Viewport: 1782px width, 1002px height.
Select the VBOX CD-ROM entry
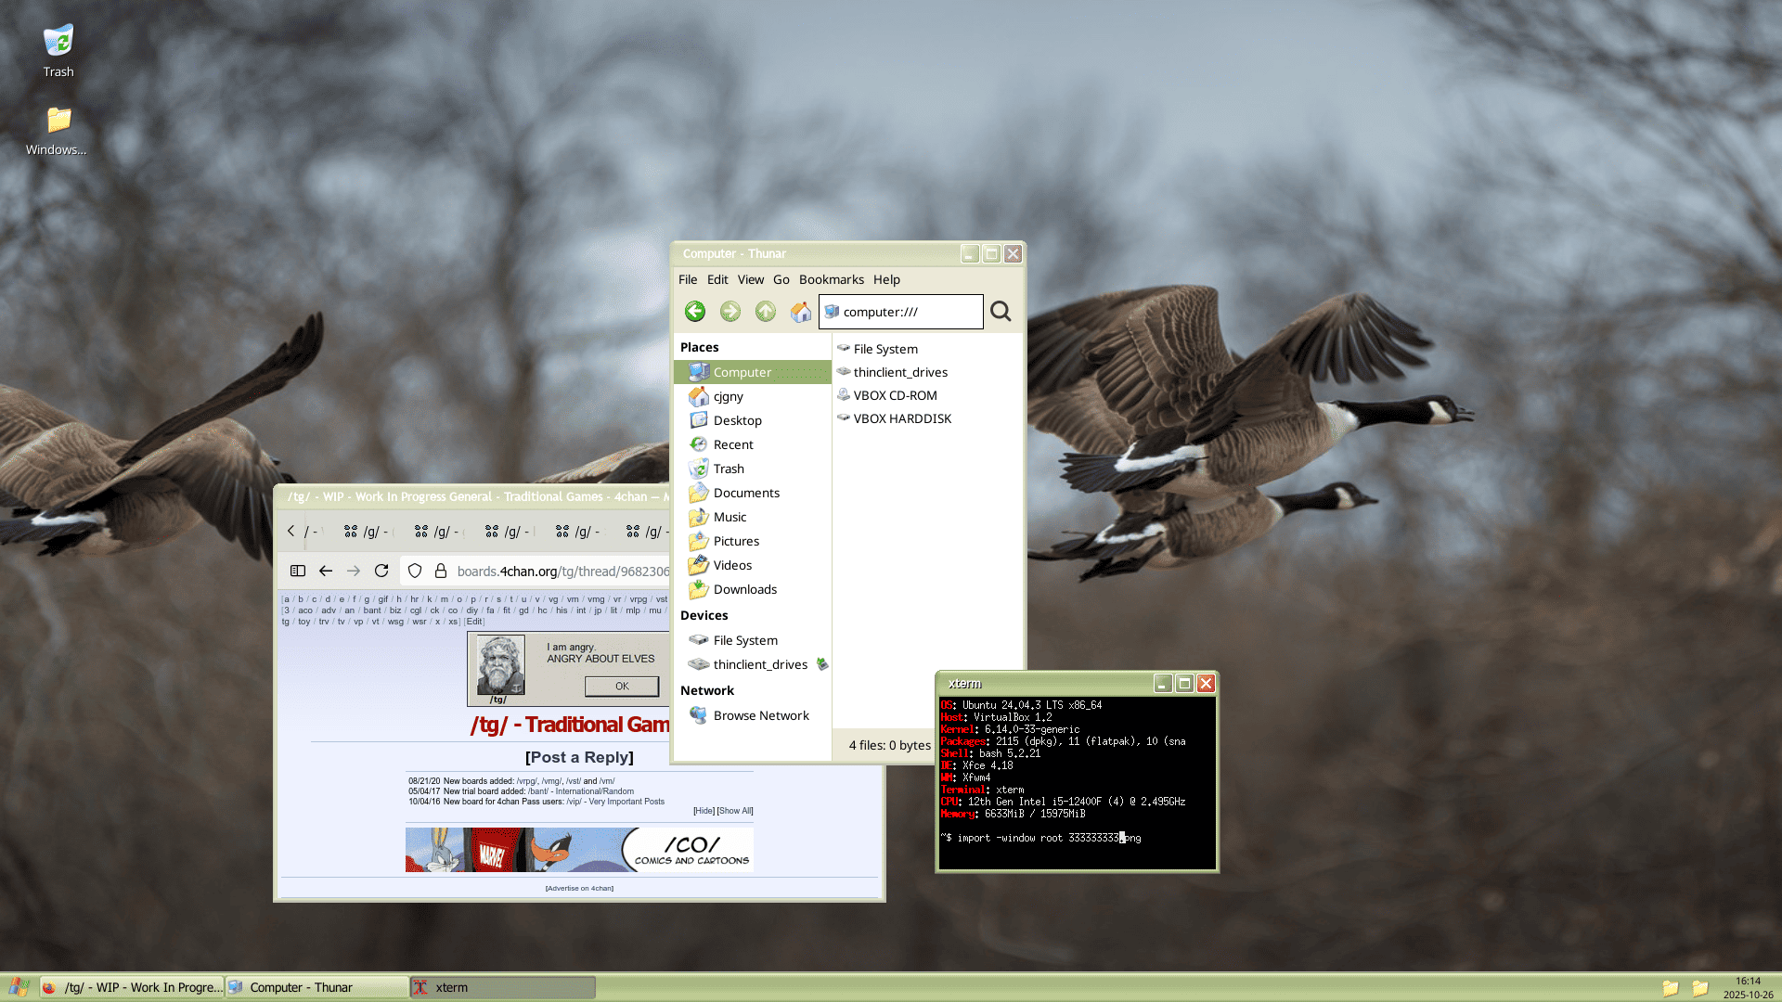(895, 395)
